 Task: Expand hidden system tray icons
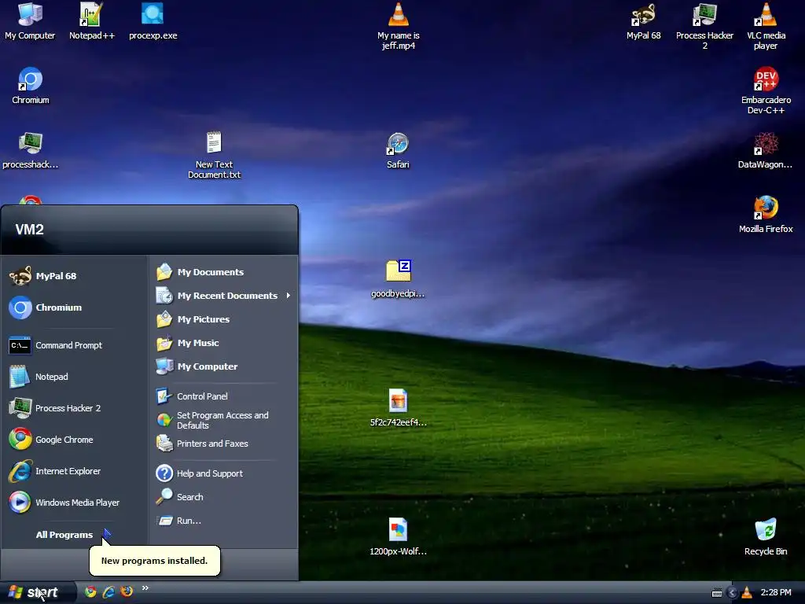click(732, 593)
